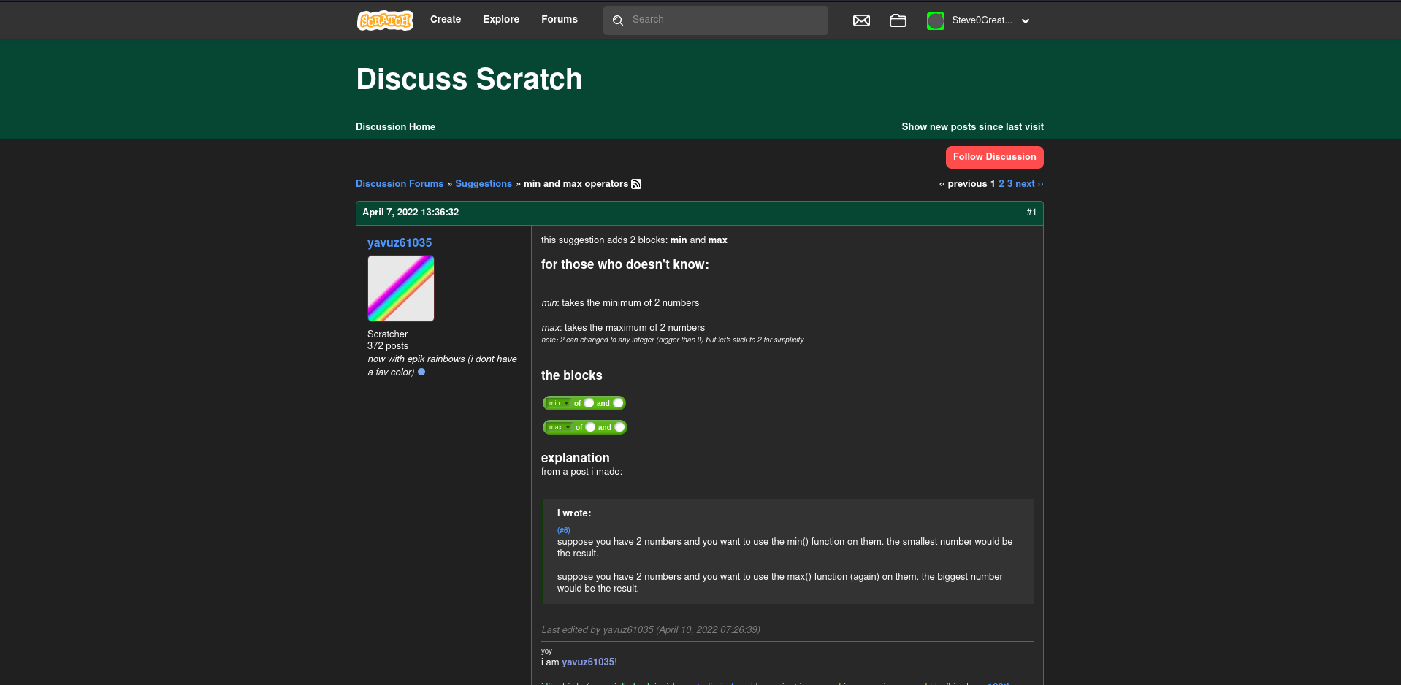Open the My Stuff folder icon
The width and height of the screenshot is (1401, 685).
pos(898,20)
